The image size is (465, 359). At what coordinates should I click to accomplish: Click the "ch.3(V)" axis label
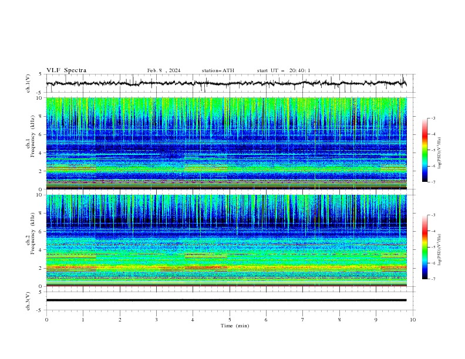[x=28, y=301]
